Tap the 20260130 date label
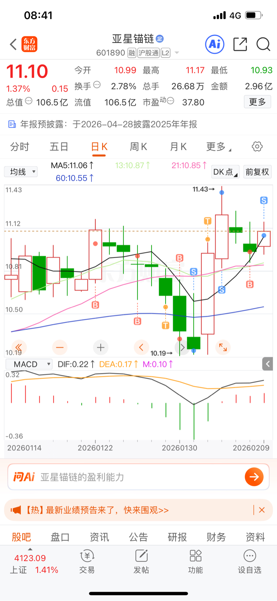This screenshot has width=277, height=601. pos(180,448)
